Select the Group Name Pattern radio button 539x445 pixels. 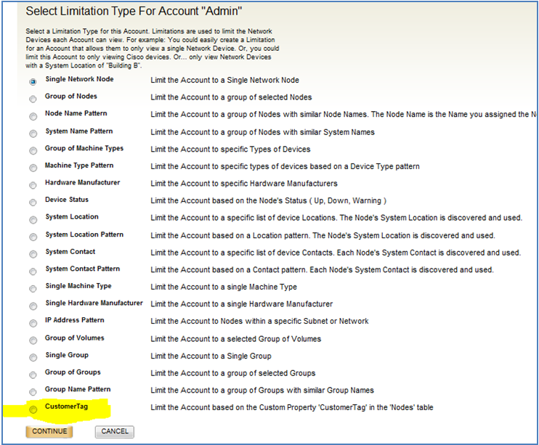point(33,392)
